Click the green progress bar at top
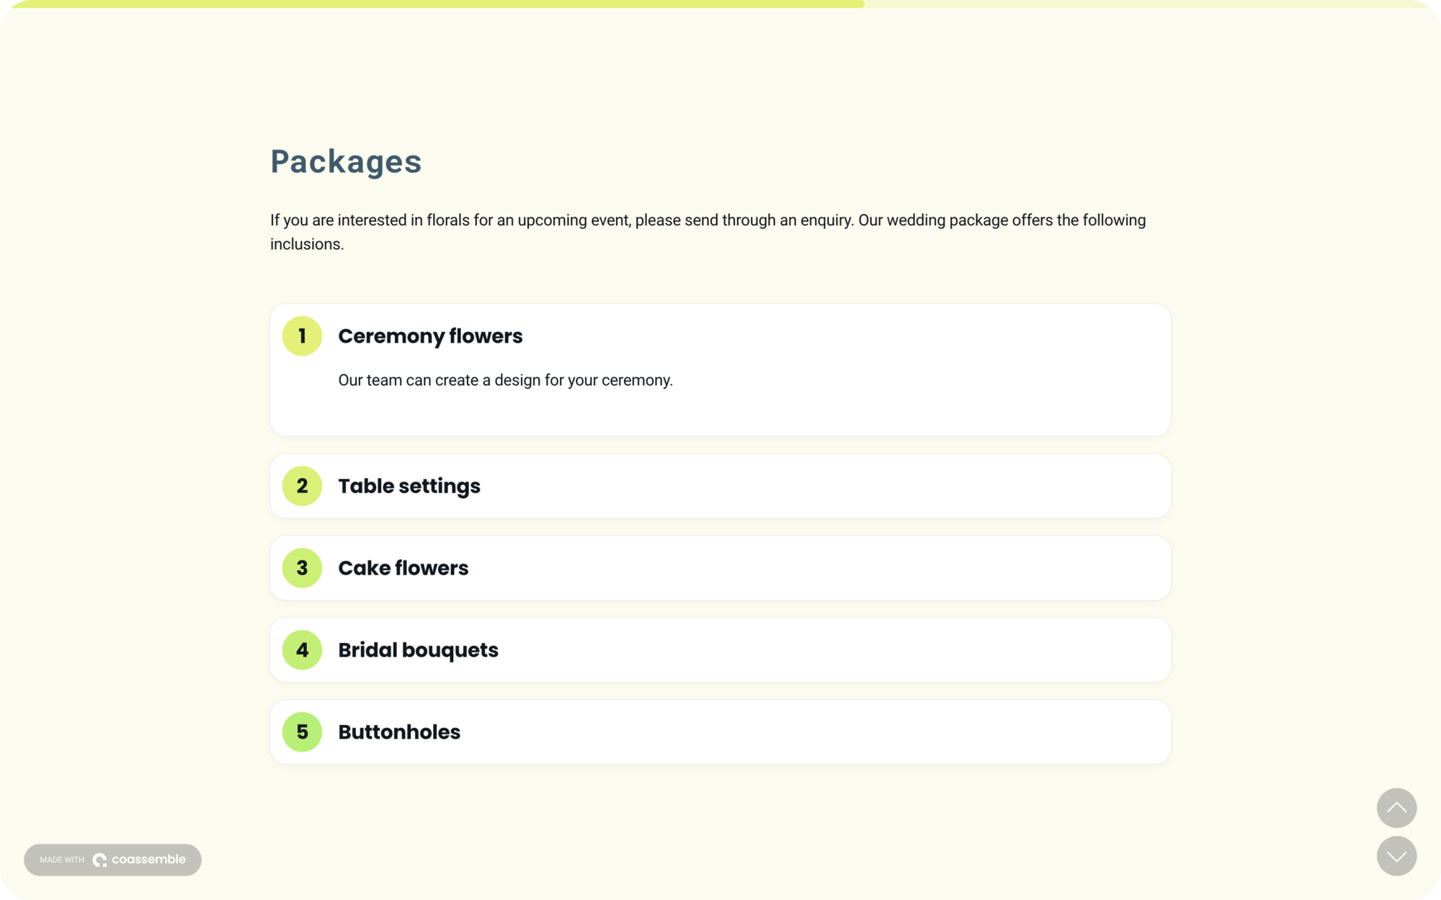1441x900 pixels. coord(432,4)
